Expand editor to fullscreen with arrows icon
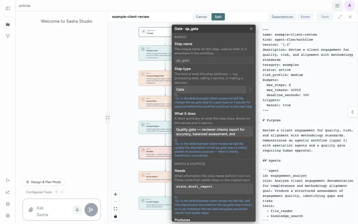 (x=340, y=17)
